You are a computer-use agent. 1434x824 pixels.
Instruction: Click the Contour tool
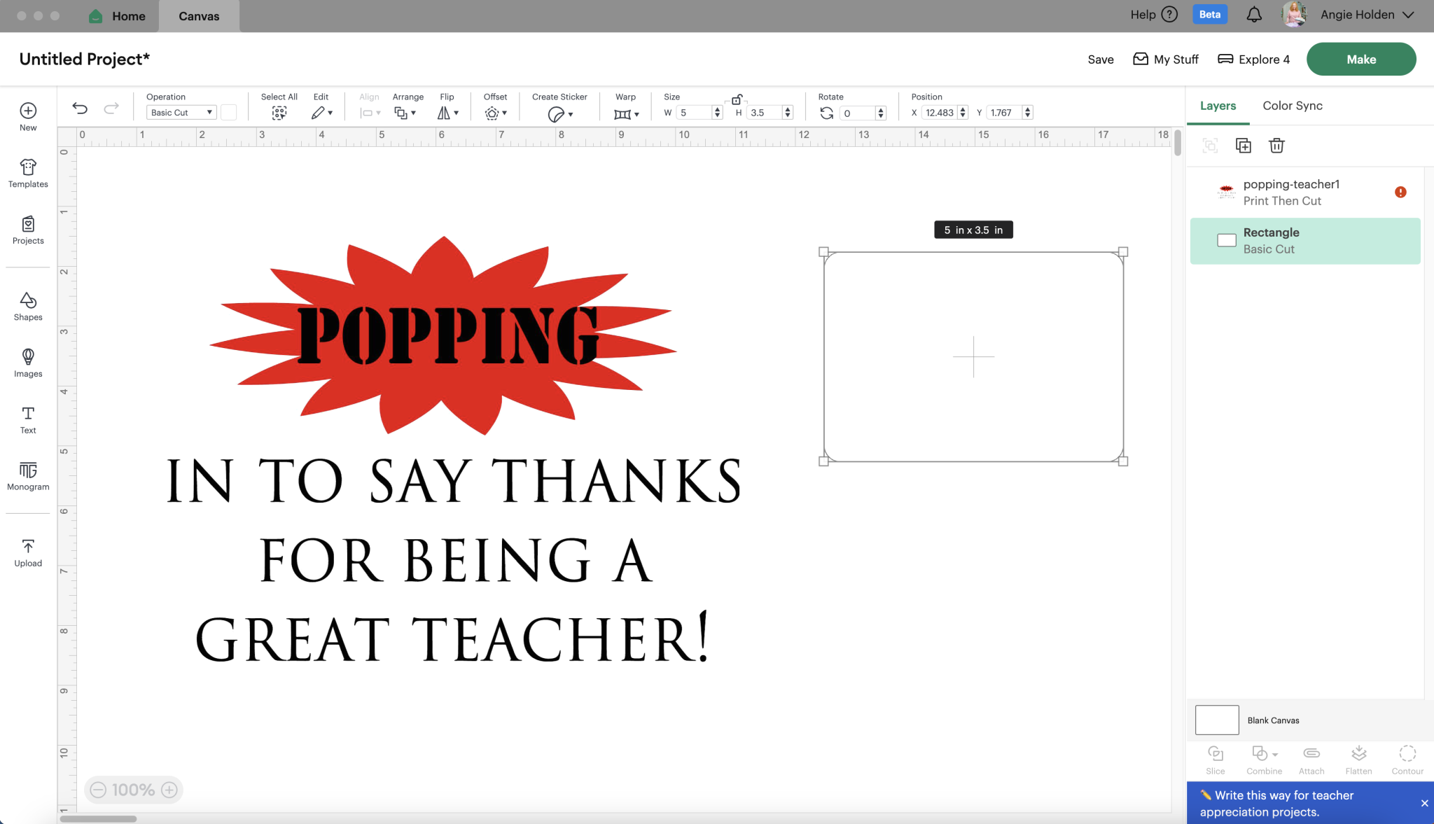coord(1407,760)
